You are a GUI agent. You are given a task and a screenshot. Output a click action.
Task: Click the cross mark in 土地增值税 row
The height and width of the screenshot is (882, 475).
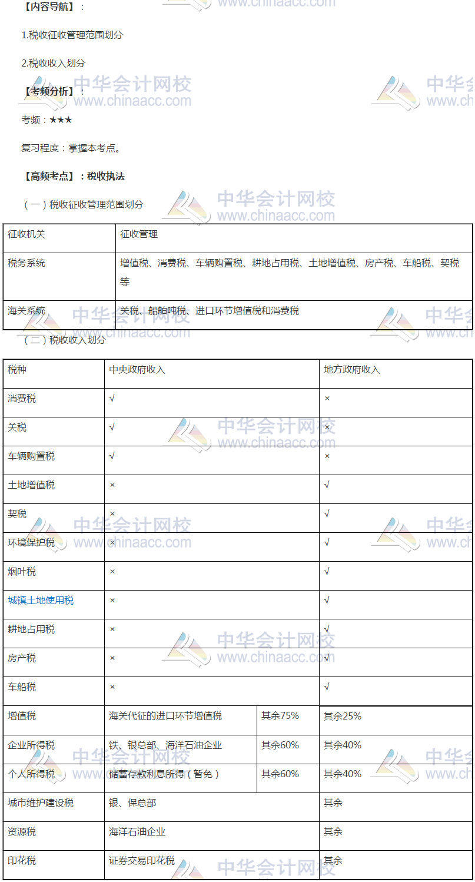(112, 485)
